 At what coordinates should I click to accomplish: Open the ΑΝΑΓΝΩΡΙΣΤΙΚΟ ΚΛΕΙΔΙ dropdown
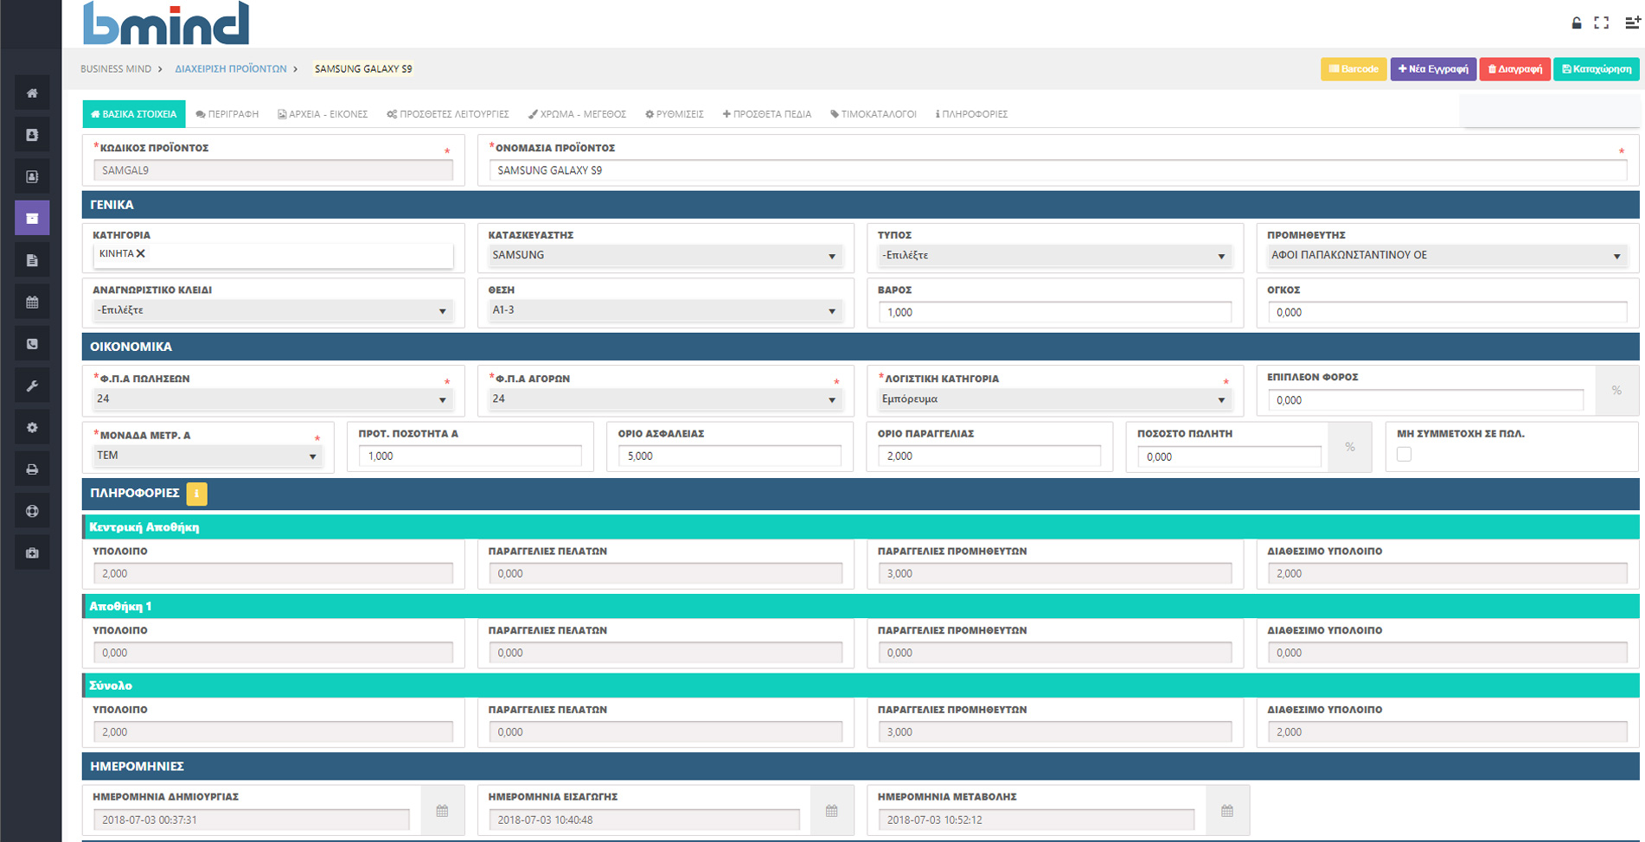pyautogui.click(x=272, y=309)
